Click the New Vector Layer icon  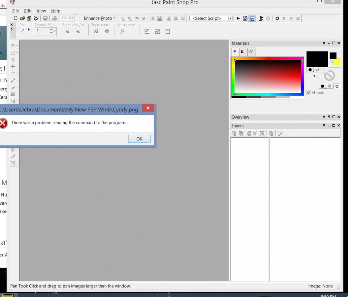(x=241, y=133)
